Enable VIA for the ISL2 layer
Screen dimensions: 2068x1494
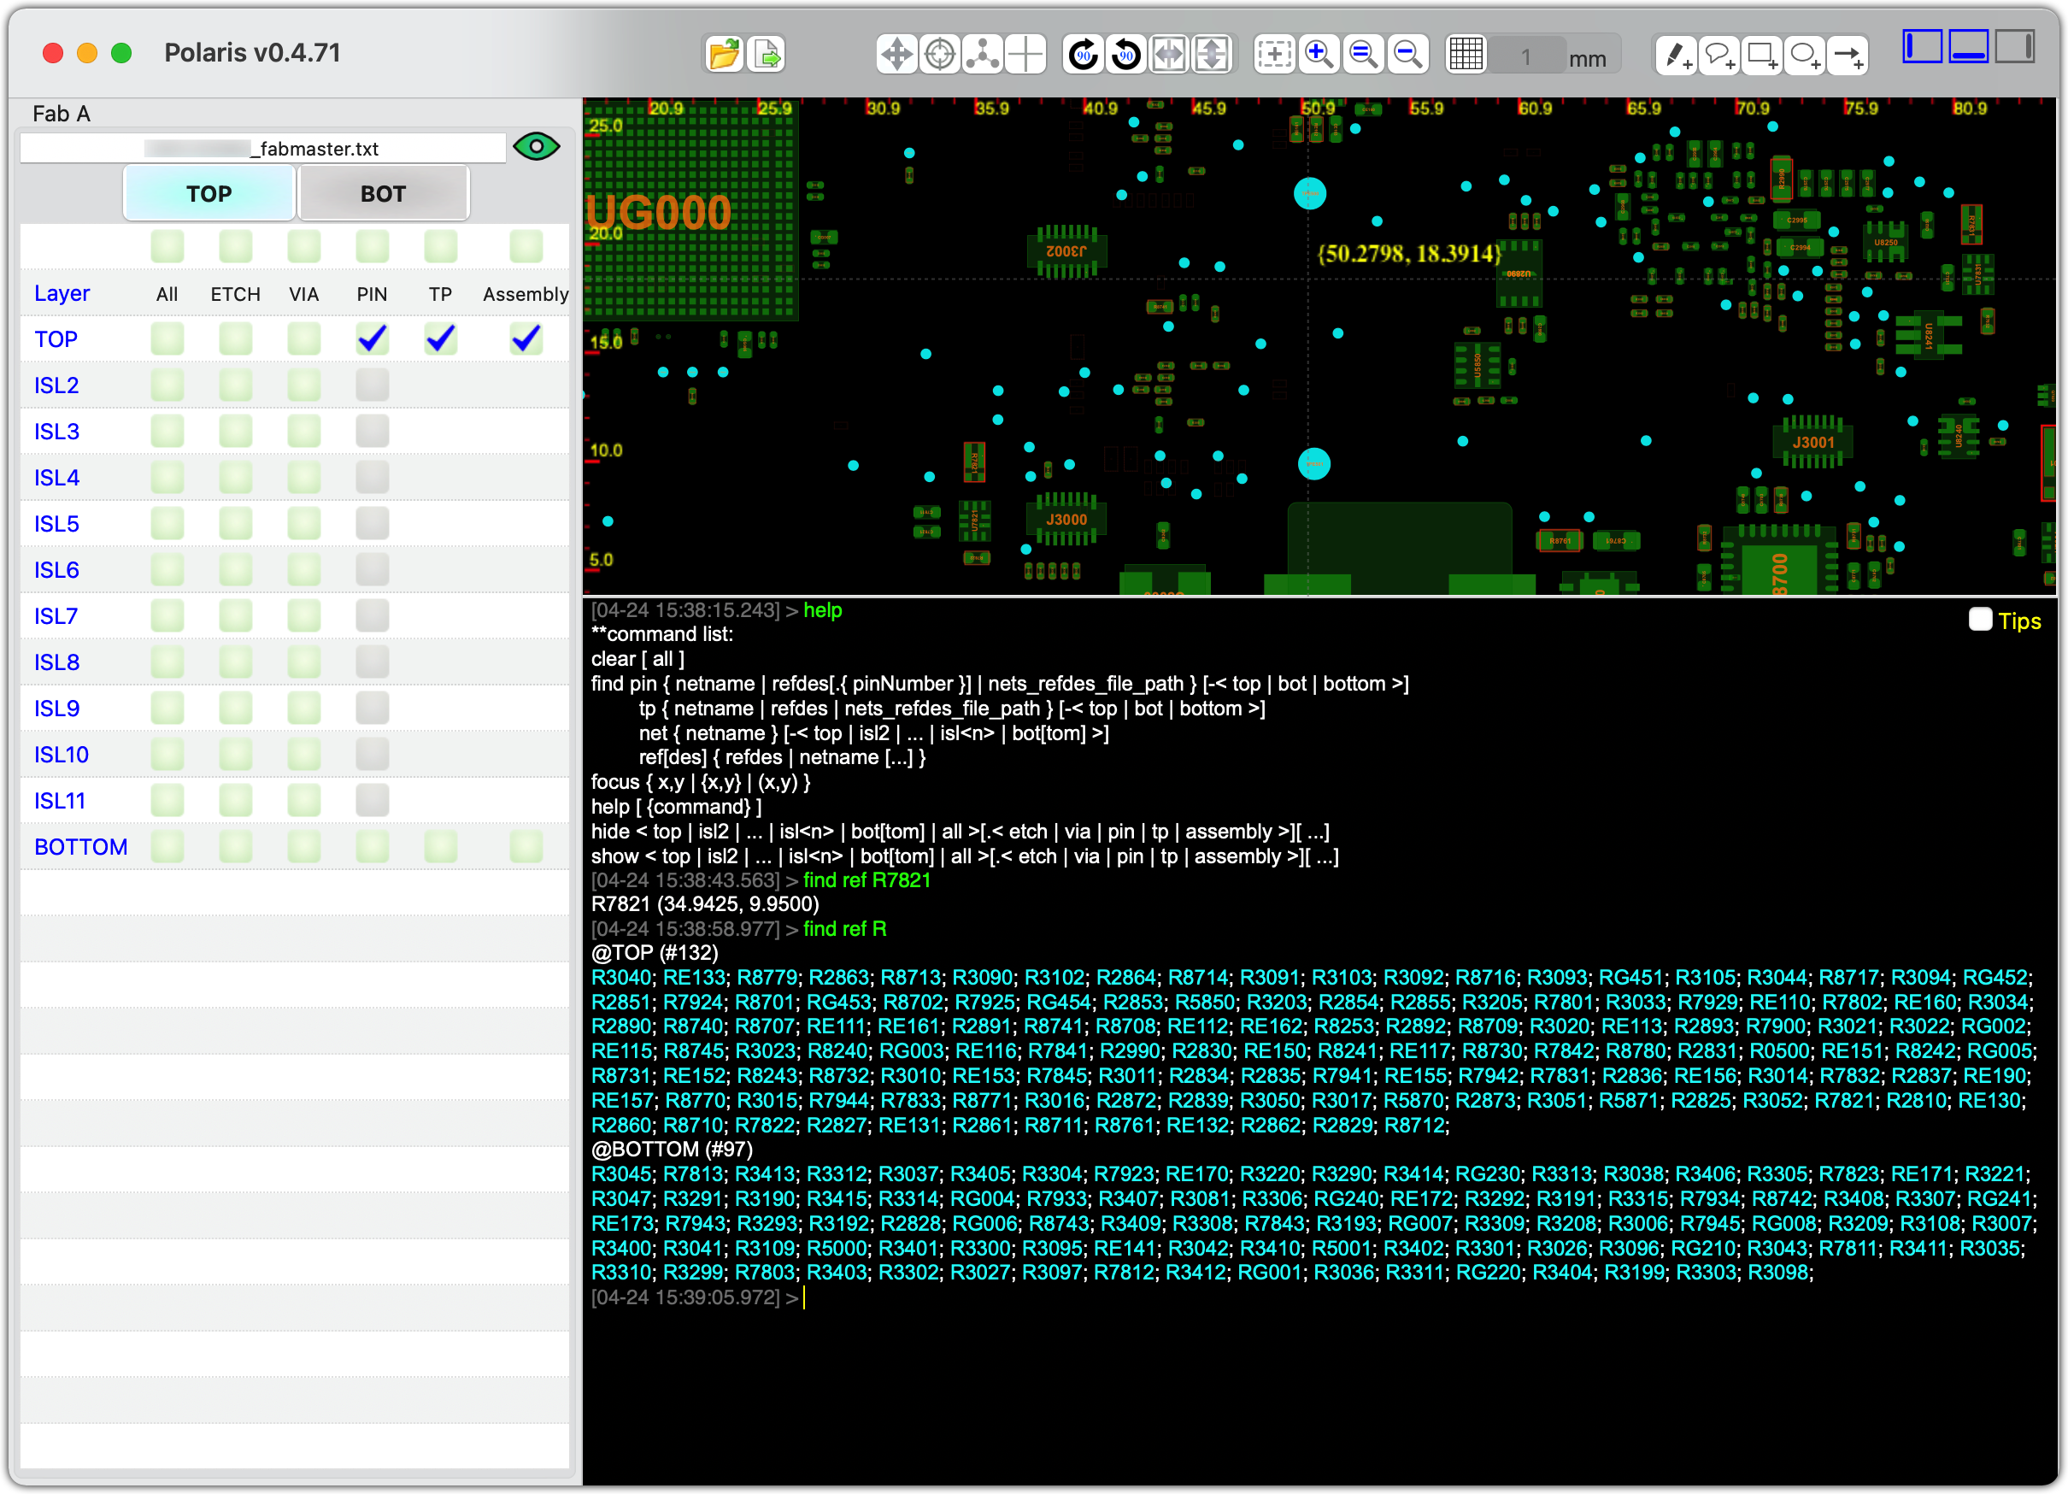coord(303,385)
